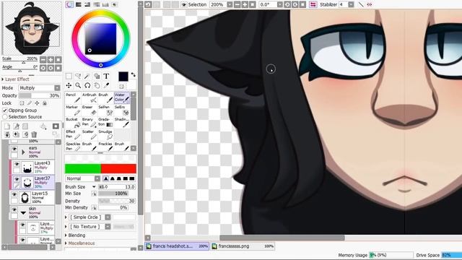Image resolution: width=462 pixels, height=260 pixels.
Task: Click navigator scale plus button
Action: (x=51, y=59)
